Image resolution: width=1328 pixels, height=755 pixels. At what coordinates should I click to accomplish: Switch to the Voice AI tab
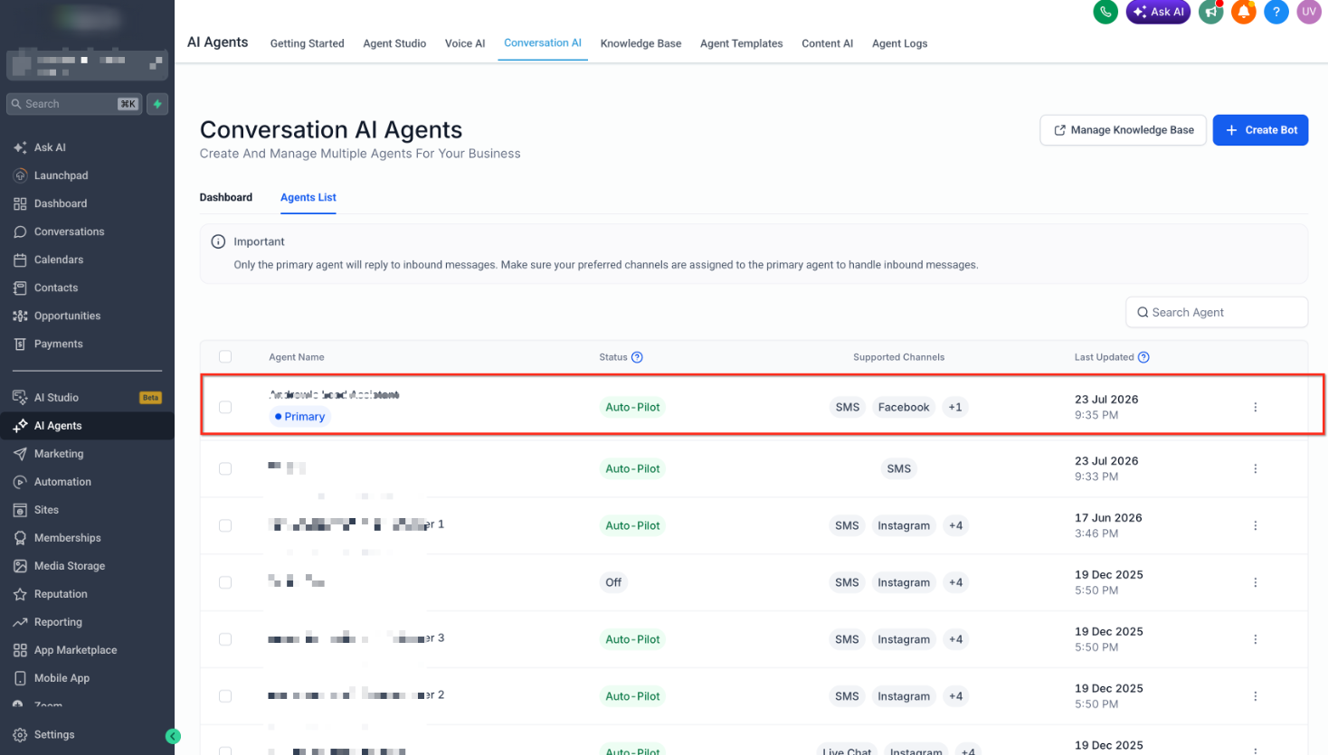[x=465, y=43]
